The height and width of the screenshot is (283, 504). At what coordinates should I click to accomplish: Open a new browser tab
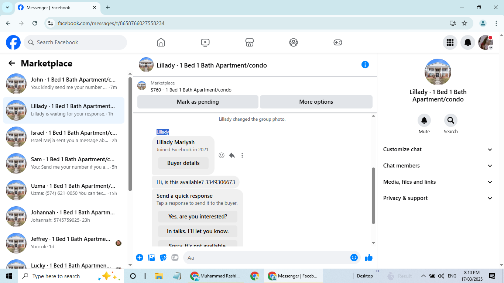pyautogui.click(x=108, y=7)
